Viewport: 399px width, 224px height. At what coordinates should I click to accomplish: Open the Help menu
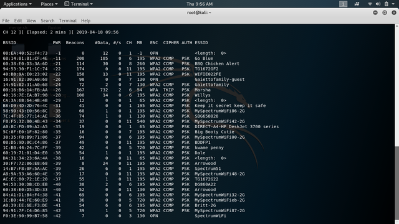click(86, 21)
